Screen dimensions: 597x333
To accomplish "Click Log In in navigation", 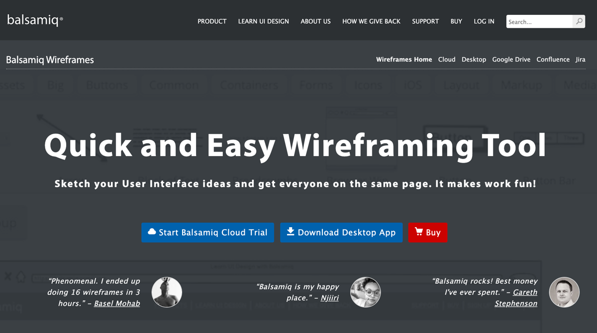I will coord(484,21).
